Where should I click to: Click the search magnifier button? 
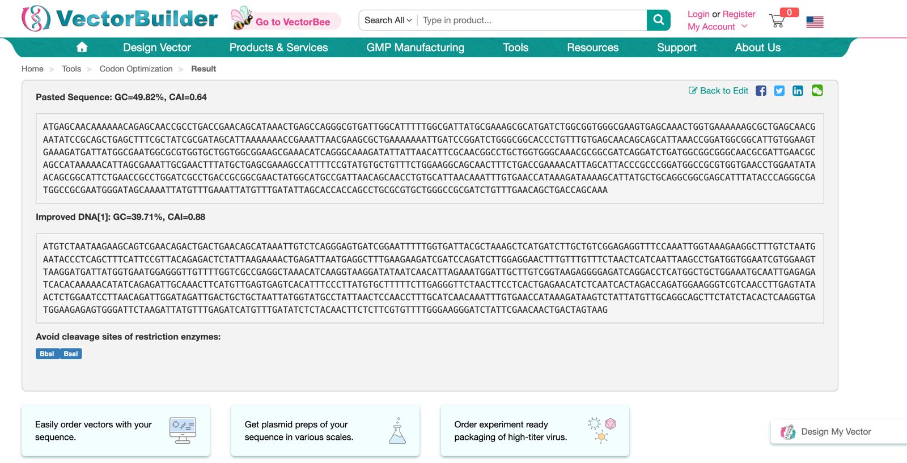click(x=658, y=20)
